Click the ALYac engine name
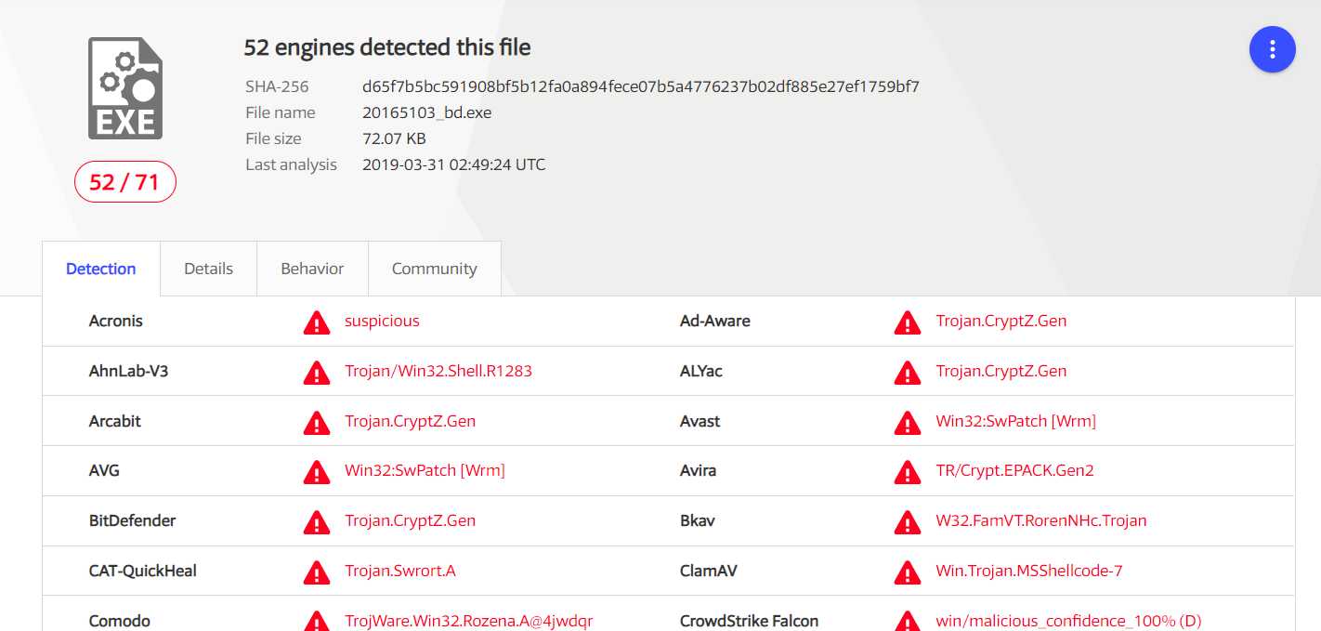Image resolution: width=1321 pixels, height=631 pixels. point(701,371)
